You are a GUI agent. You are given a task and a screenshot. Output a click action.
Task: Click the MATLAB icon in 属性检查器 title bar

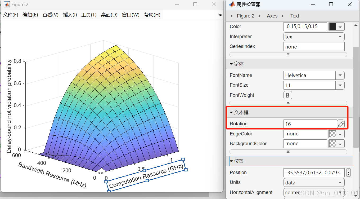[232, 4]
